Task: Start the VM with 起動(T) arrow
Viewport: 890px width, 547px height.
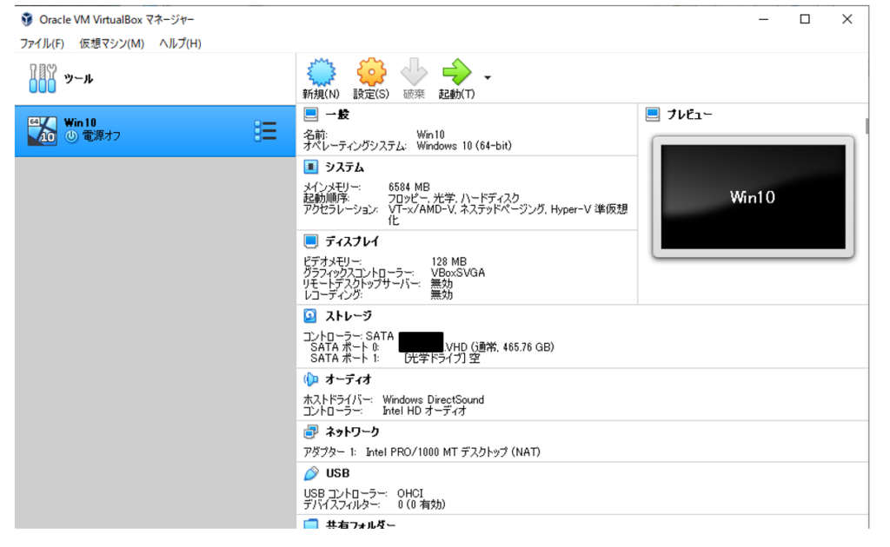Action: click(x=457, y=73)
